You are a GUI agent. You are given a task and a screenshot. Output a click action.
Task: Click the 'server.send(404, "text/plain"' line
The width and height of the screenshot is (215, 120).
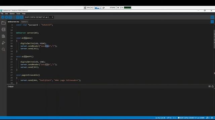[51, 80]
